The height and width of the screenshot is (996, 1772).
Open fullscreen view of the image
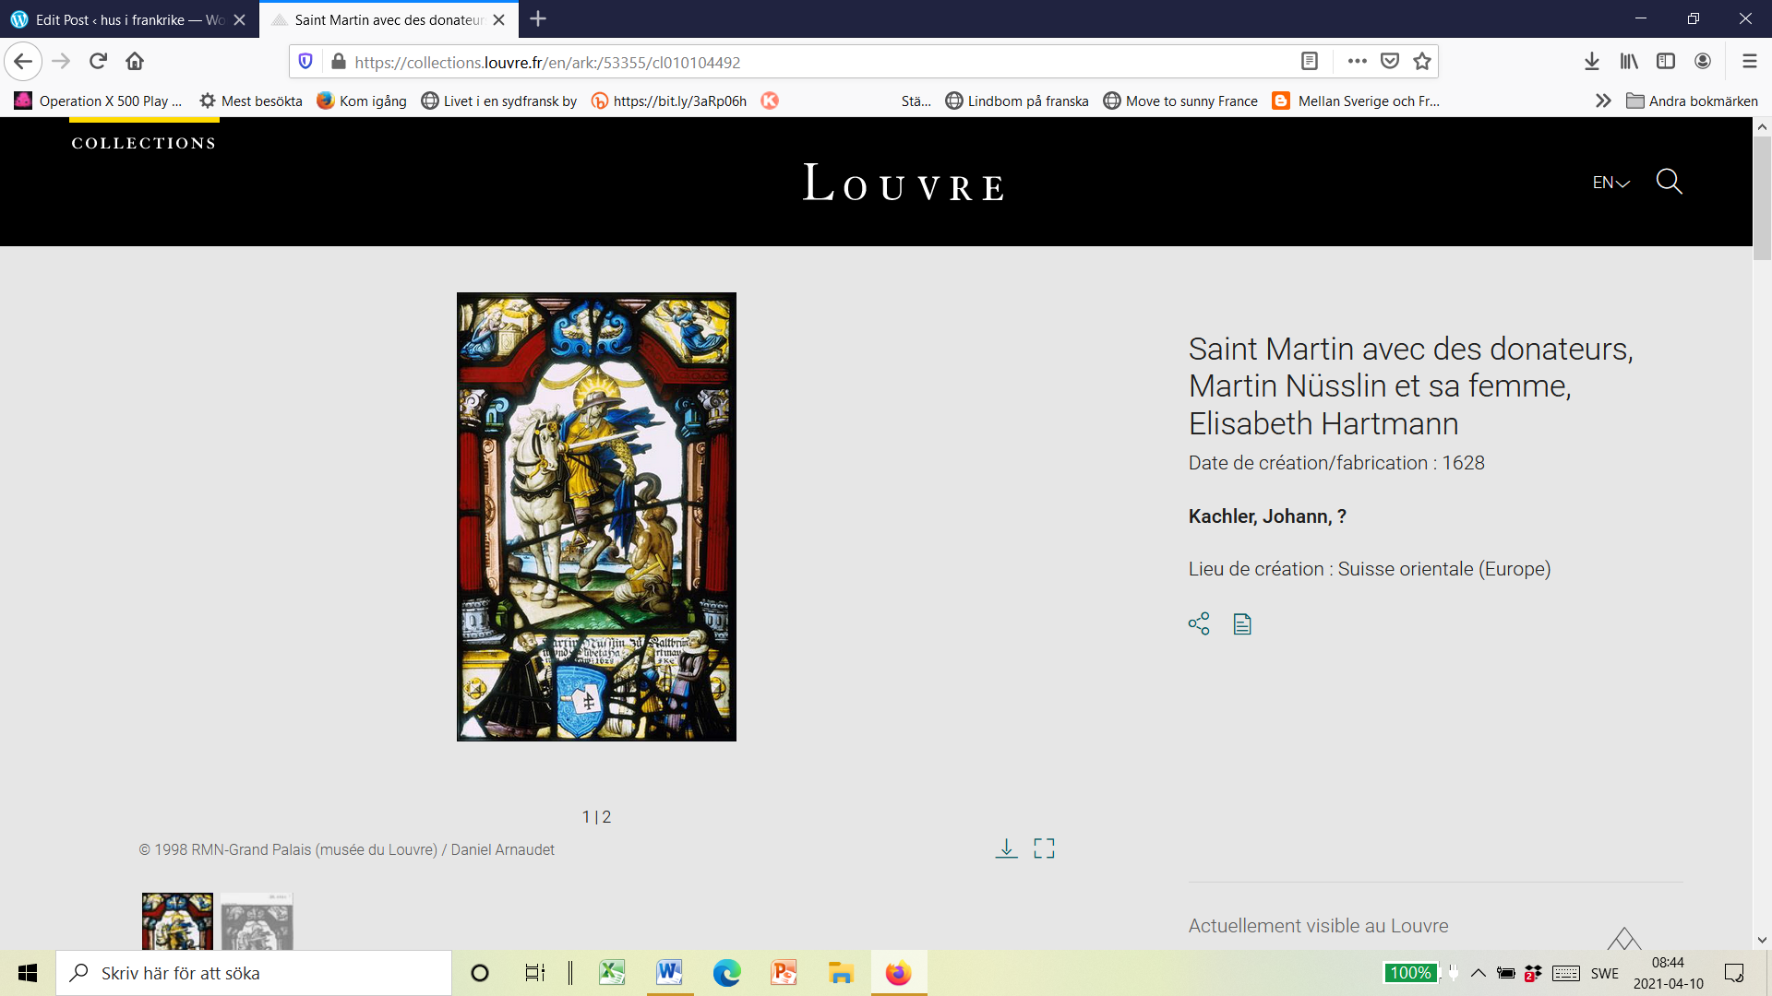[x=1044, y=848]
